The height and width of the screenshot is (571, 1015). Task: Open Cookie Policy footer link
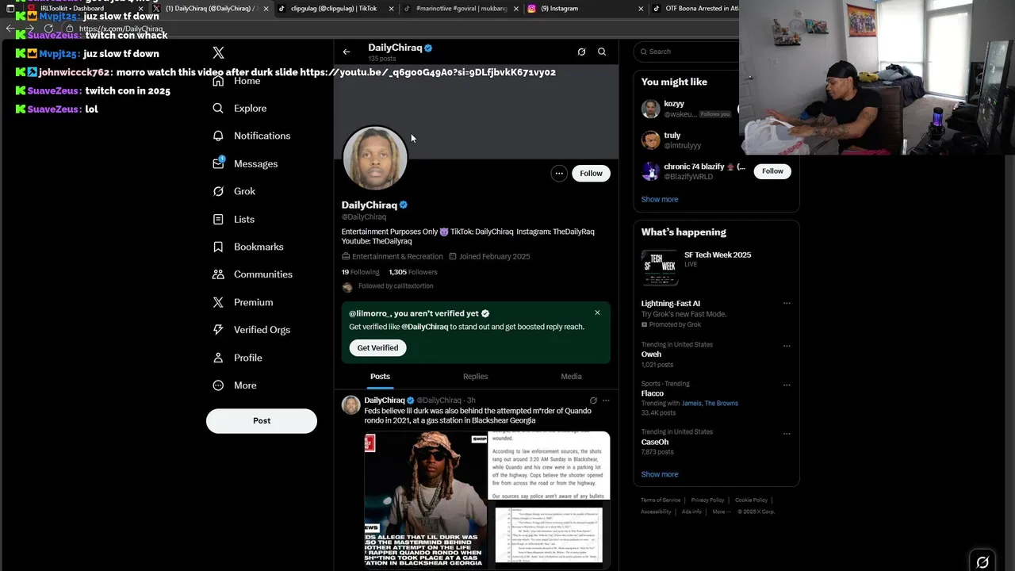coord(751,500)
